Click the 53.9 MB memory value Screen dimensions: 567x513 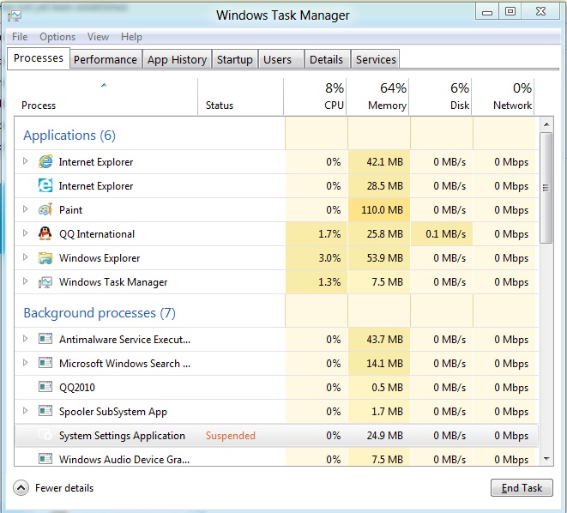coord(385,258)
